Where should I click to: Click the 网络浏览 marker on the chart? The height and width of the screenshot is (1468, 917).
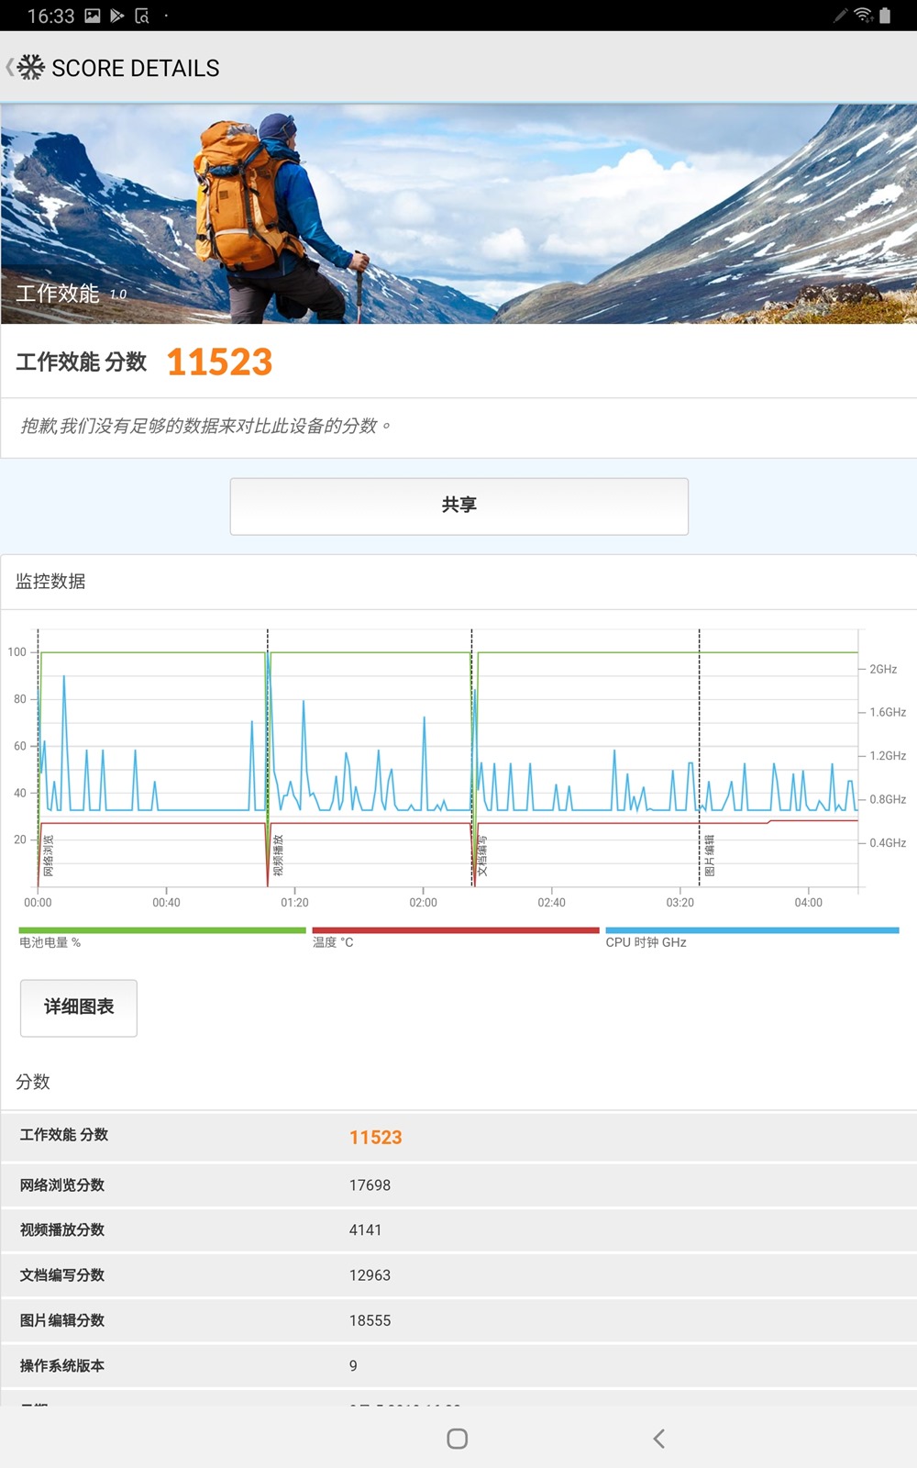49,855
